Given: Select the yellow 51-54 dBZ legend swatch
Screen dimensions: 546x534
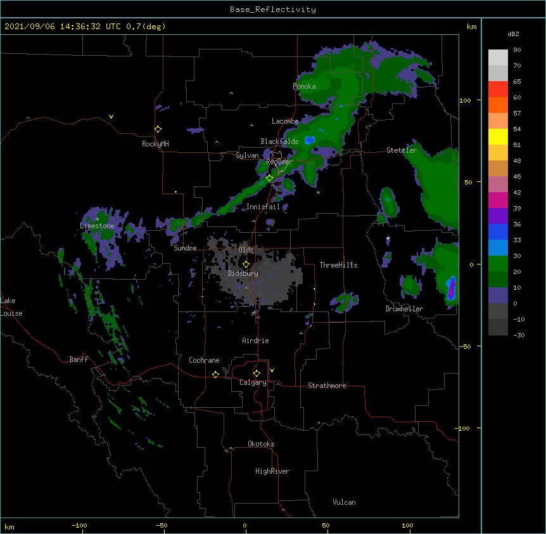Looking at the screenshot, I should (x=498, y=136).
